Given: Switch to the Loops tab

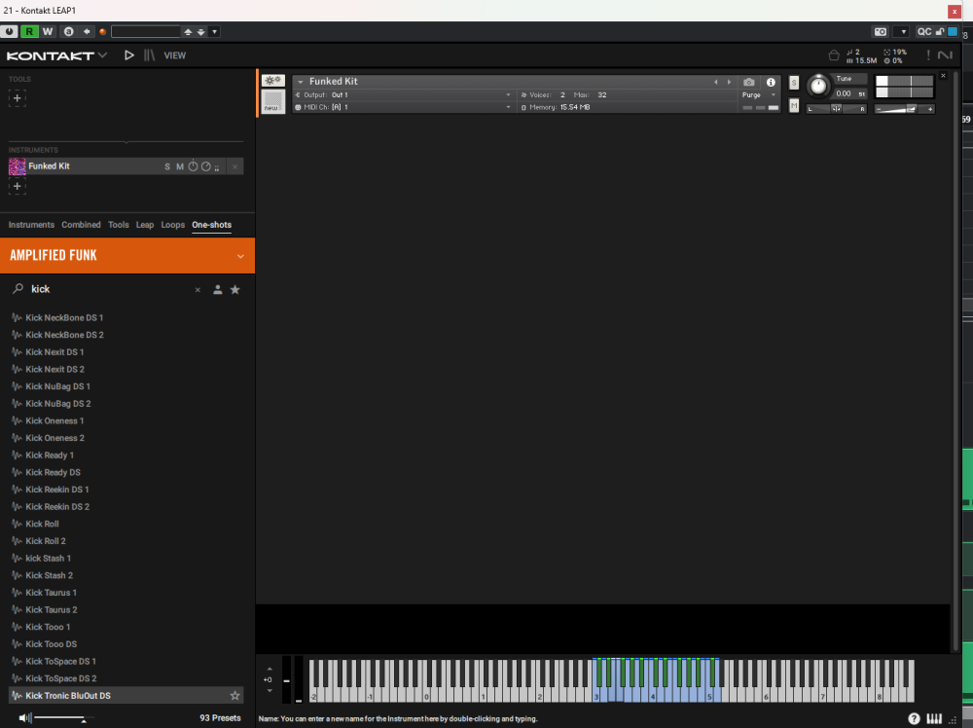Looking at the screenshot, I should (173, 225).
